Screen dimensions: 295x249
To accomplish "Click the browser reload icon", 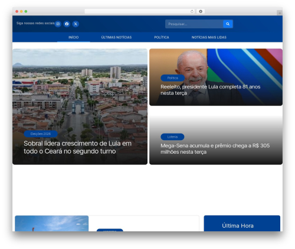I will 192,11.
